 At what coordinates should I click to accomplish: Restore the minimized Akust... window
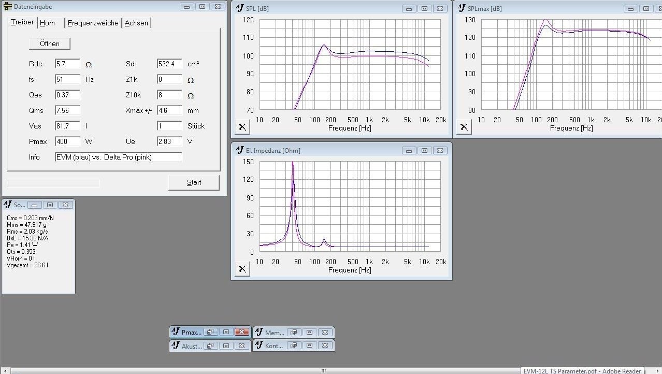[210, 346]
